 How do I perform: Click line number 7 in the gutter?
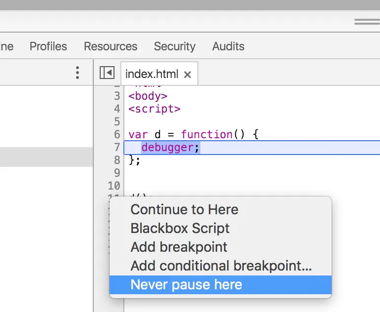pyautogui.click(x=117, y=147)
